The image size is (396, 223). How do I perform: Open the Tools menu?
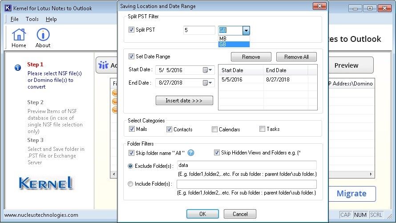[x=32, y=19]
